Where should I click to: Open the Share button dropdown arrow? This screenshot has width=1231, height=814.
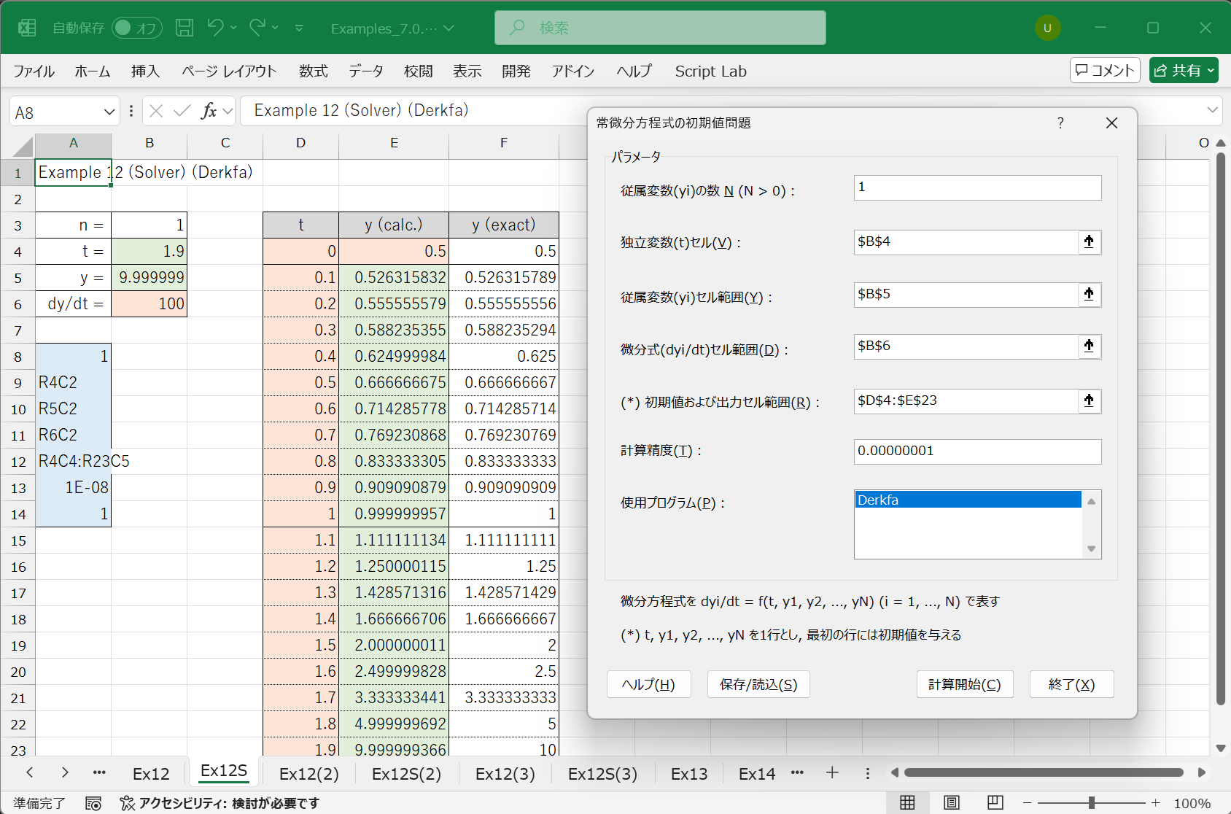click(1211, 71)
